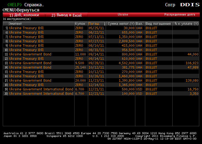Click interest due value 106,923
This screenshot has height=144, width=202.
tap(192, 63)
